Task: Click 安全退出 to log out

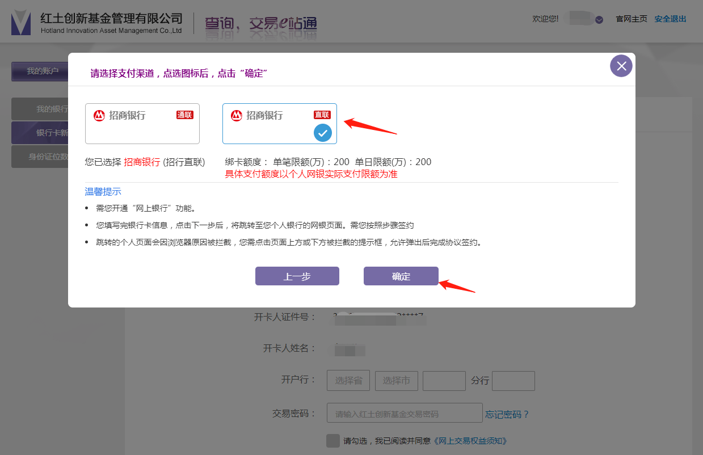Action: (x=670, y=19)
